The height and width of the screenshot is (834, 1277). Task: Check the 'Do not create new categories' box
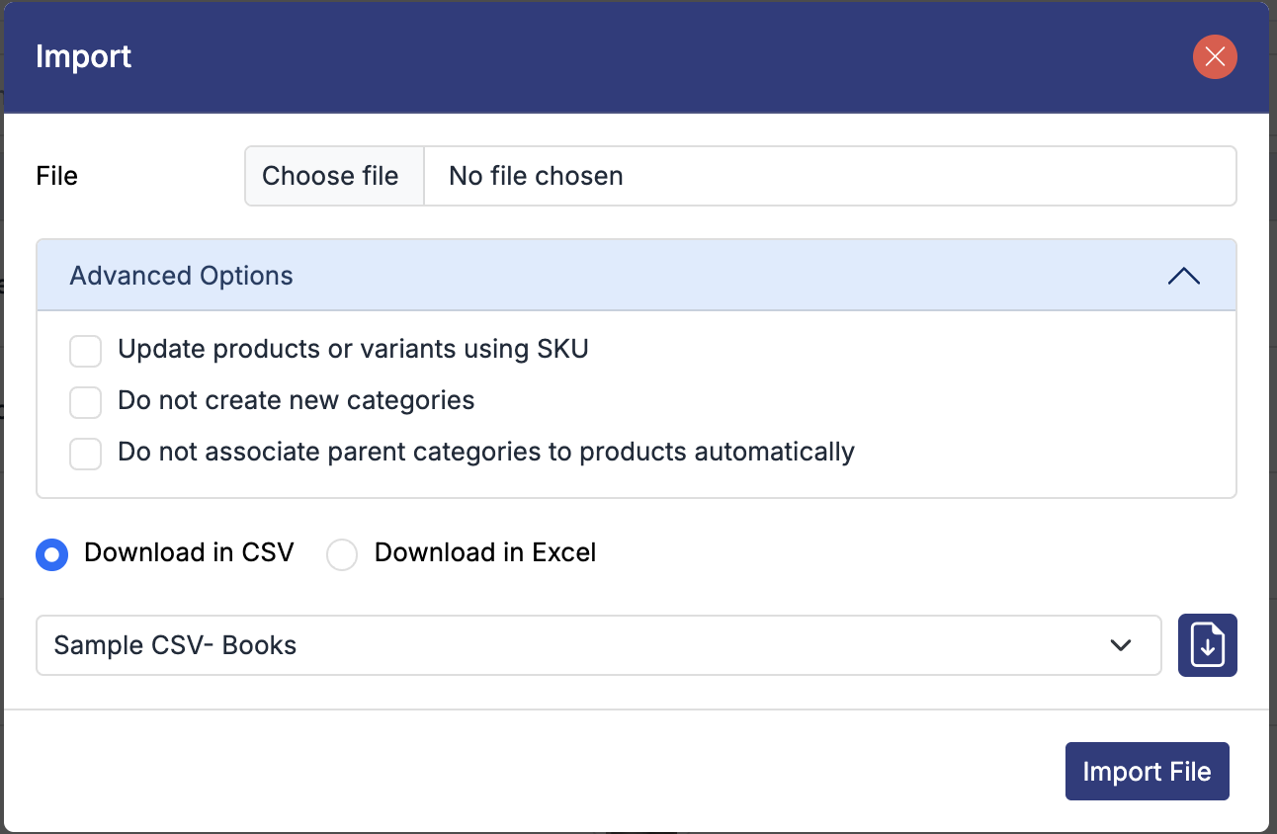(x=86, y=401)
